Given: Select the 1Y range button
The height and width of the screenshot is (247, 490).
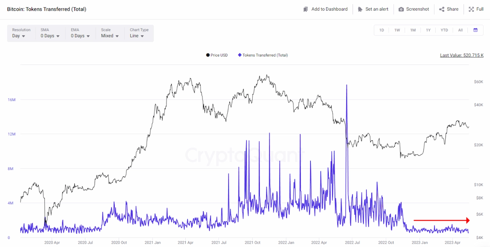Looking at the screenshot, I should [x=428, y=30].
